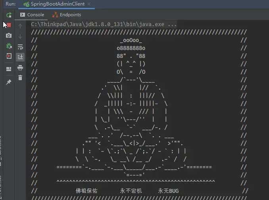Click the 'Run:' tool window label
269x200 pixels.
click(x=10, y=4)
